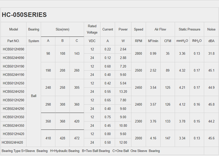Click the Noise column header

click(x=211, y=29)
